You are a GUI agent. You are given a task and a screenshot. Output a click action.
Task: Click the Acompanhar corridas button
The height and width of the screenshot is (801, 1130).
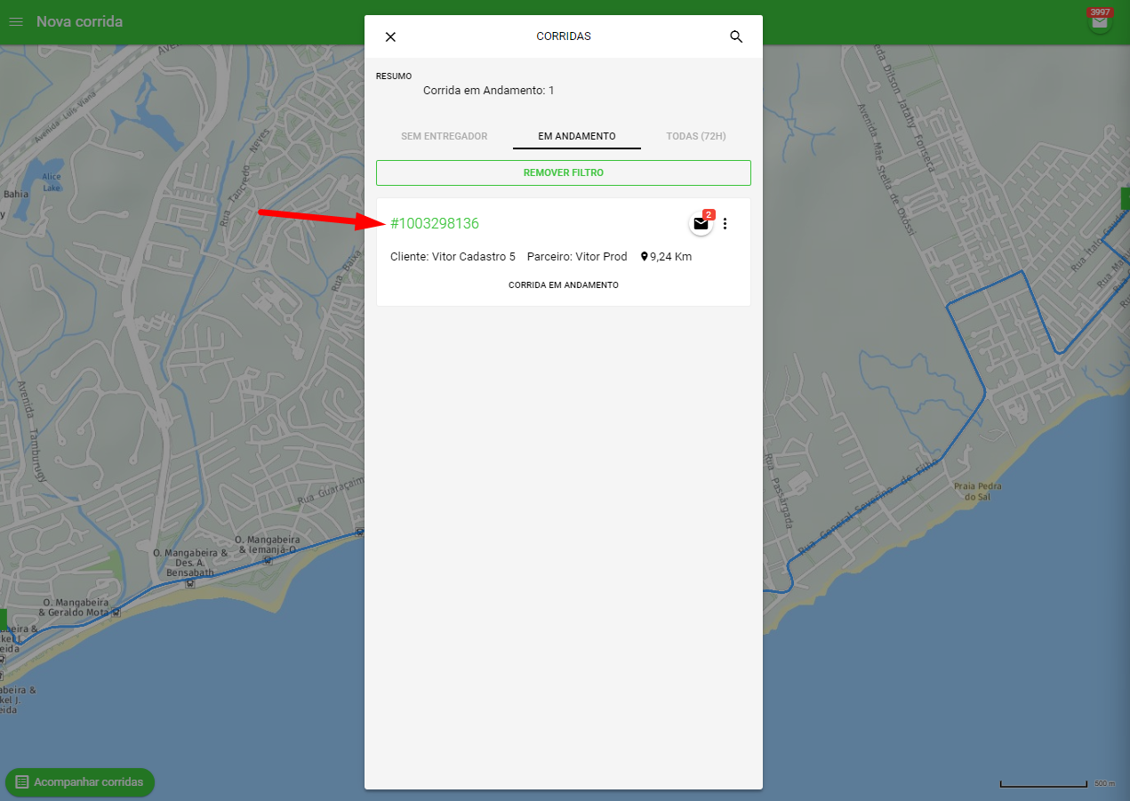point(80,782)
